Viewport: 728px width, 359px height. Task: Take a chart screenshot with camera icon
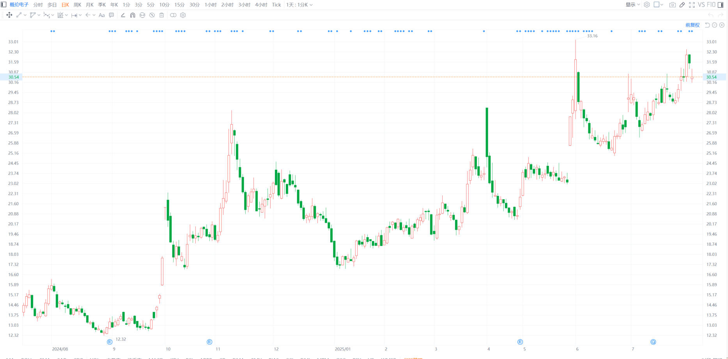click(x=672, y=5)
